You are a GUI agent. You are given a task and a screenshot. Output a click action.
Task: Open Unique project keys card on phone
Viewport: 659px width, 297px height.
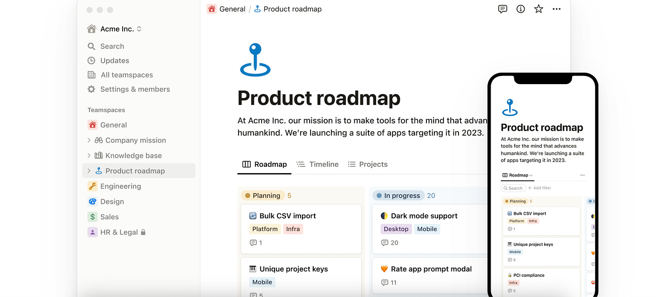click(541, 252)
